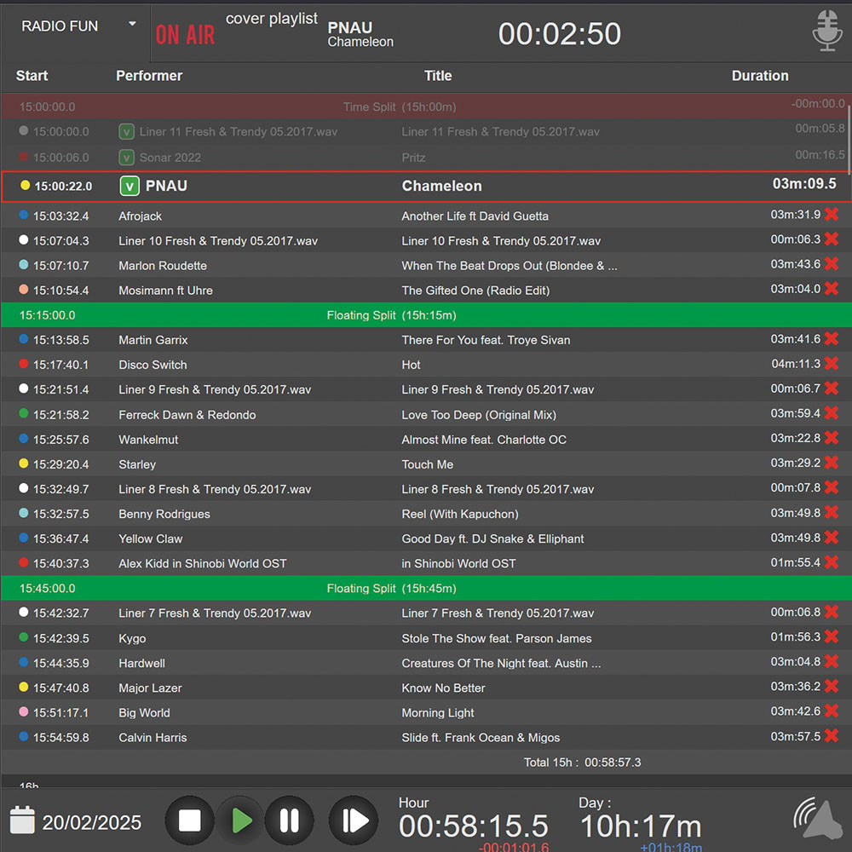Viewport: 852px width, 852px height.
Task: Click the Performer column header
Action: click(149, 76)
